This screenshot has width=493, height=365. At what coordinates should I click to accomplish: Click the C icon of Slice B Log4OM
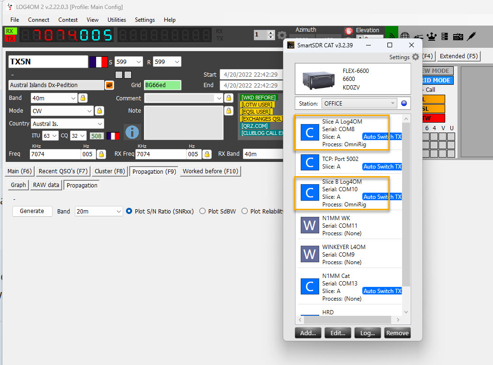tap(310, 193)
